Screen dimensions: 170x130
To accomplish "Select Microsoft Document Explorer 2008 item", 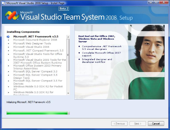I will pos(35,40).
